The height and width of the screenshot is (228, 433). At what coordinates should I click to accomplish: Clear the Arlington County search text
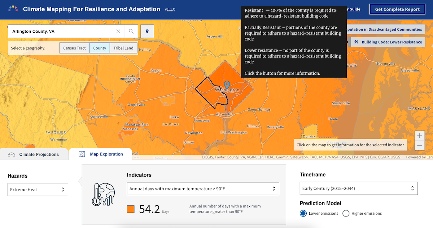(118, 32)
